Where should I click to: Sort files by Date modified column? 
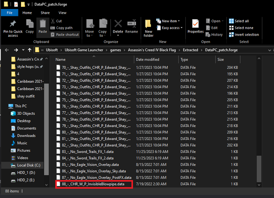pos(148,59)
